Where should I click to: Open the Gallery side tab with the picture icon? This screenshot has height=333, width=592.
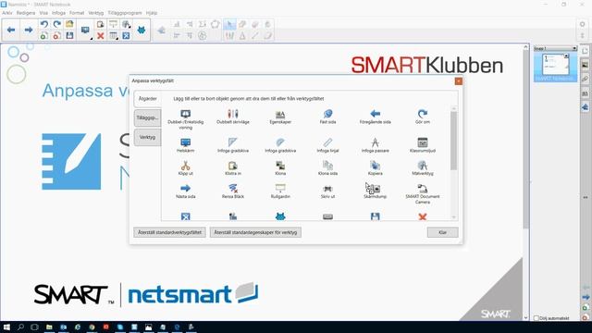(x=585, y=65)
